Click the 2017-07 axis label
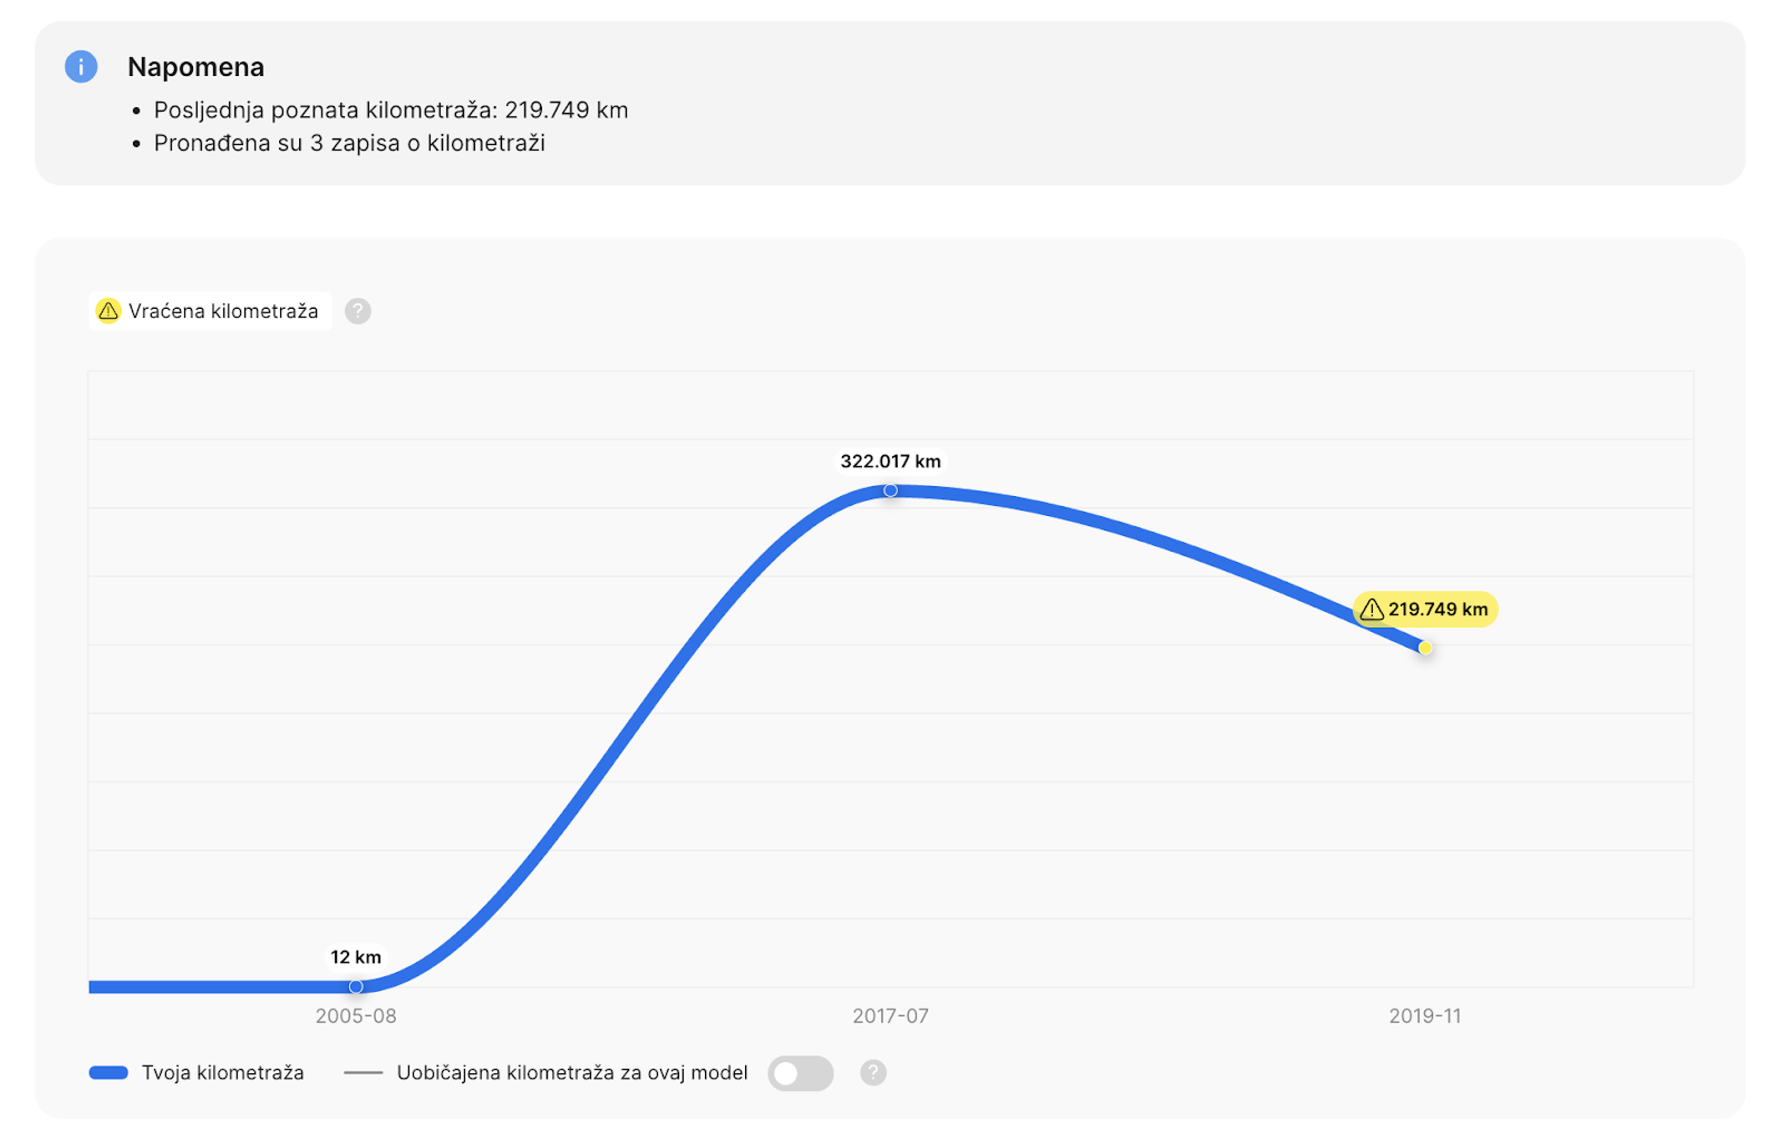This screenshot has height=1143, width=1784. pos(891,1016)
